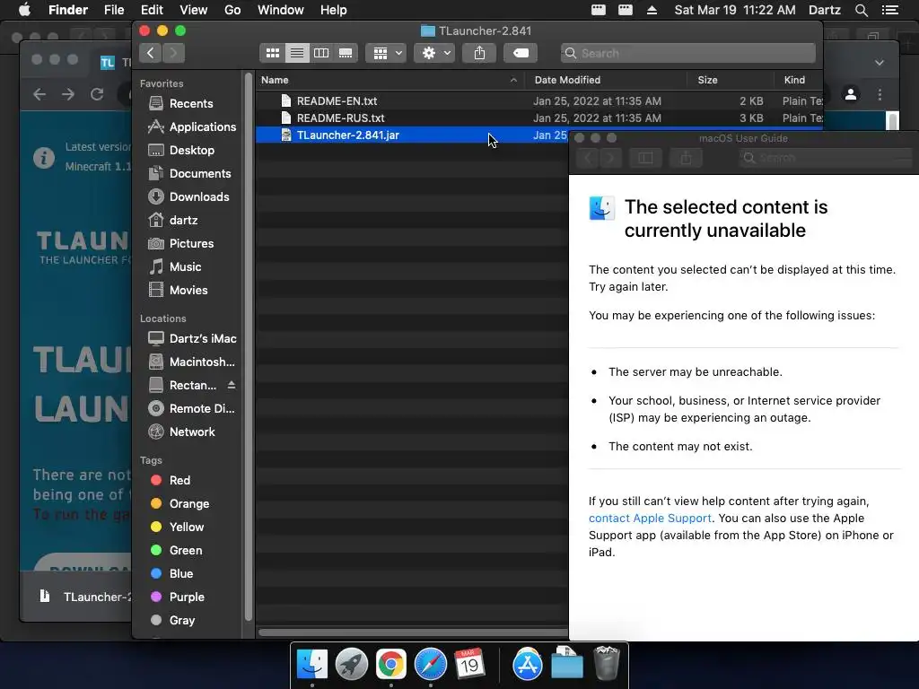Switch Finder to icon view
919x689 pixels.
click(x=273, y=53)
